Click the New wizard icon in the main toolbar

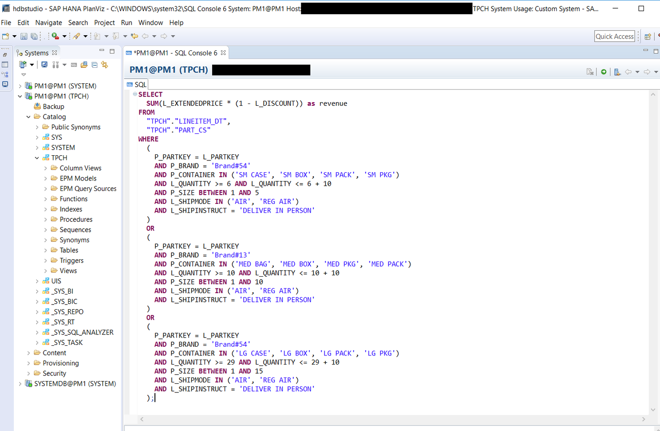pyautogui.click(x=5, y=36)
